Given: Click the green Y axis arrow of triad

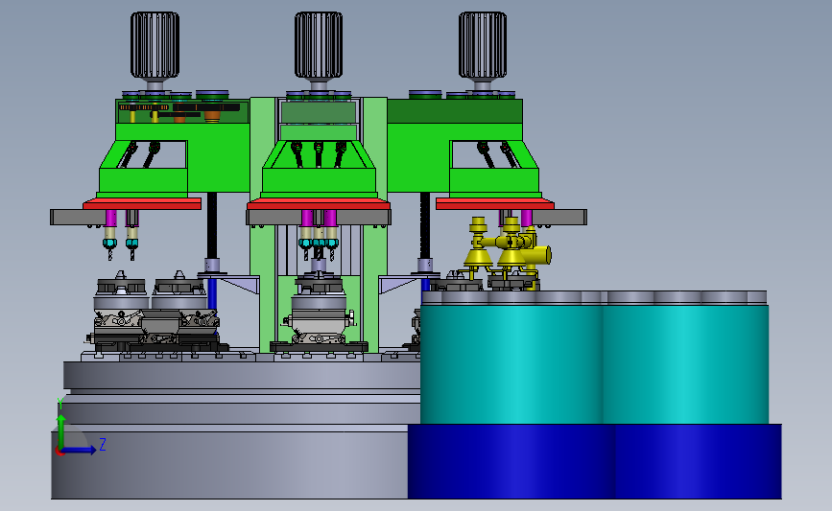Looking at the screenshot, I should coord(61,431).
